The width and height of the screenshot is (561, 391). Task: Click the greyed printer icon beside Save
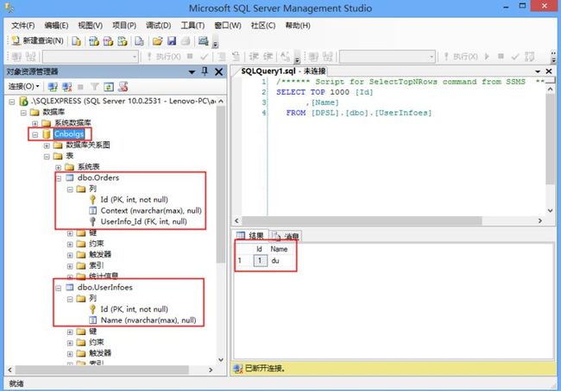click(186, 41)
